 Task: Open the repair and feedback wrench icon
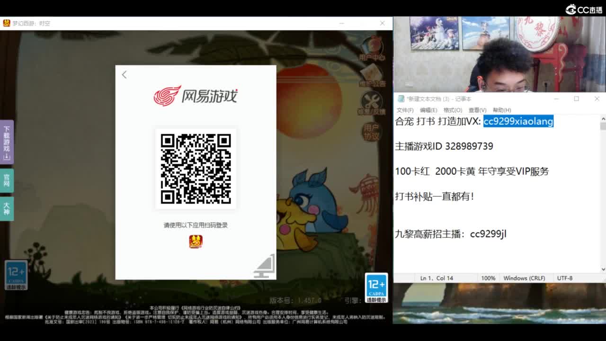coord(372,103)
